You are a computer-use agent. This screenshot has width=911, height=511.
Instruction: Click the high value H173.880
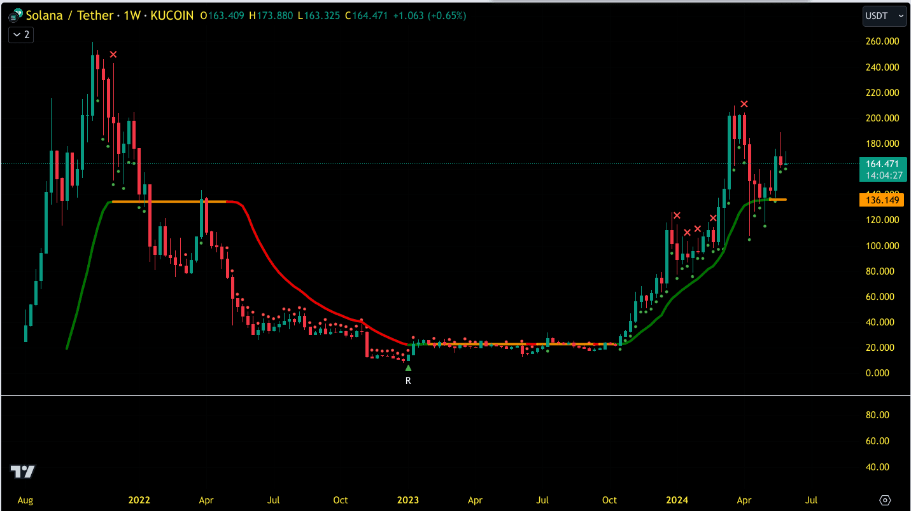tap(272, 16)
